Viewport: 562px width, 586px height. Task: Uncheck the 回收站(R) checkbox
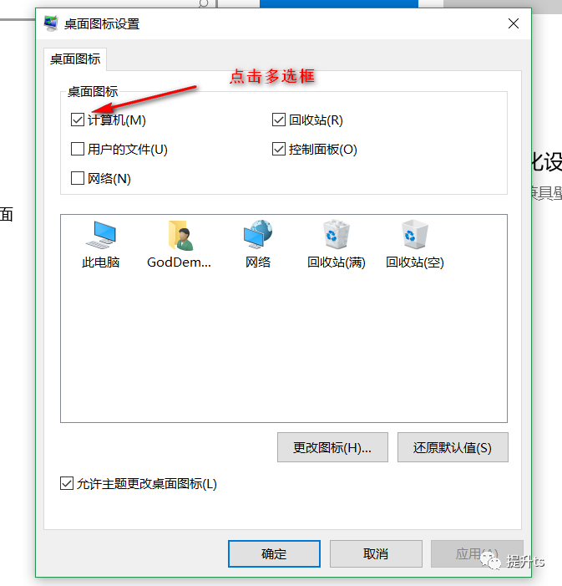tap(279, 120)
